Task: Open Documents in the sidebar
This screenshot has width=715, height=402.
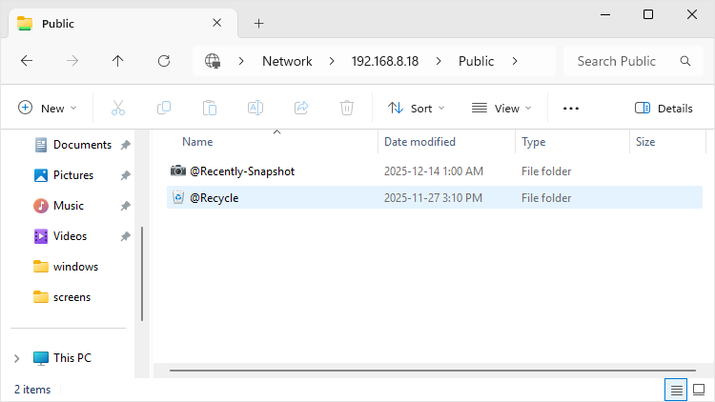Action: coord(82,145)
